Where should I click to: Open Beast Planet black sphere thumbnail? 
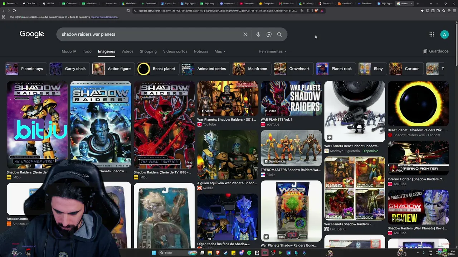pos(418,104)
